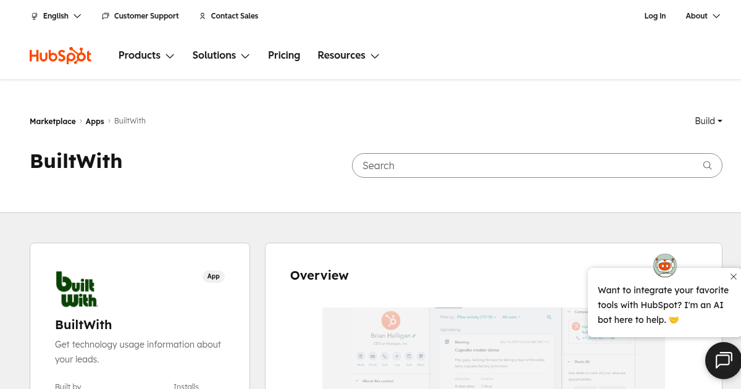The width and height of the screenshot is (741, 389).
Task: Click the Customer Support chat icon
Action: pyautogui.click(x=106, y=16)
